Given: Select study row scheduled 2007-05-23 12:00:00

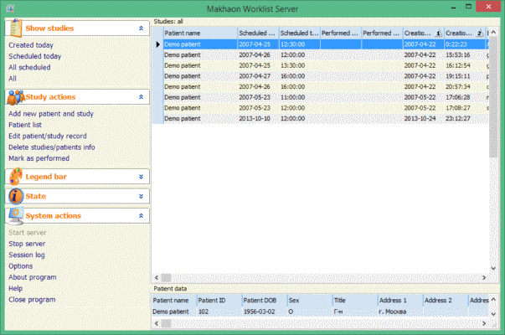Looking at the screenshot, I should (x=326, y=108).
